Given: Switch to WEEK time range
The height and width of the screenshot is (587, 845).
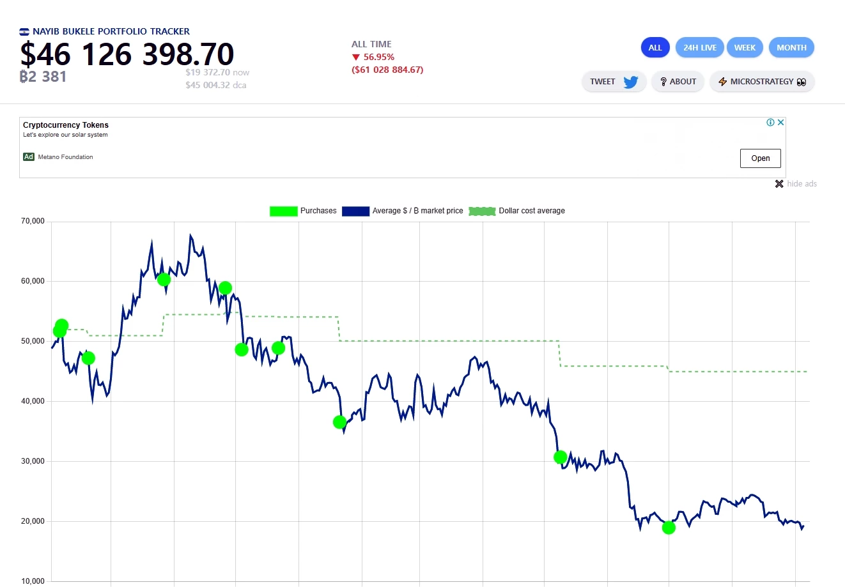Looking at the screenshot, I should click(x=745, y=48).
